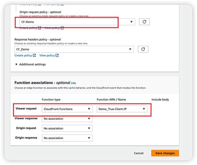Click the Origin request row label
The height and width of the screenshot is (165, 197).
[x=26, y=128]
